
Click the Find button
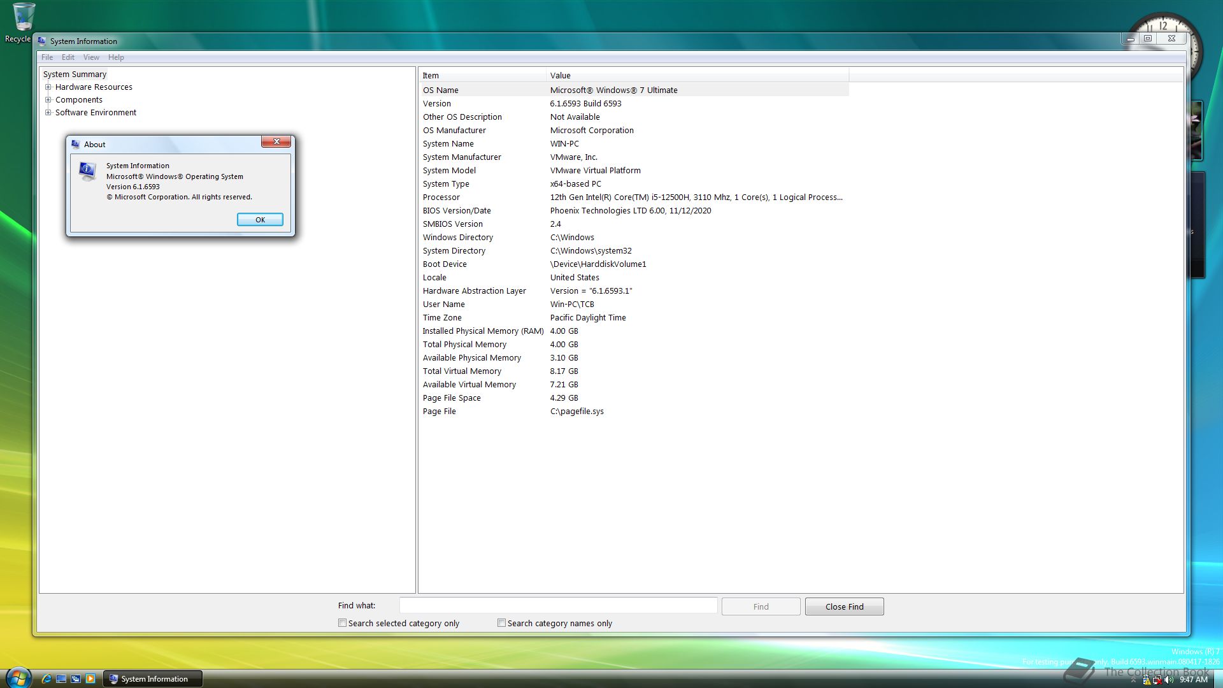tap(761, 606)
